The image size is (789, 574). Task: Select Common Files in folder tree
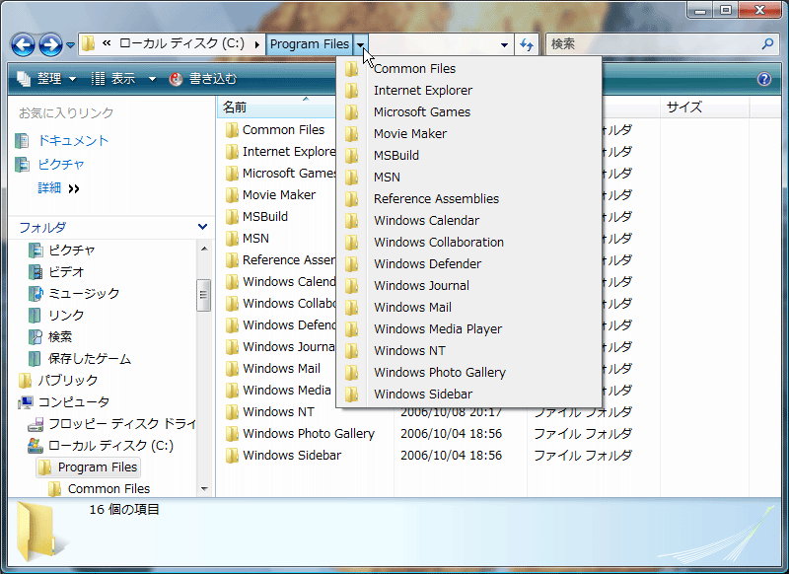(x=108, y=489)
